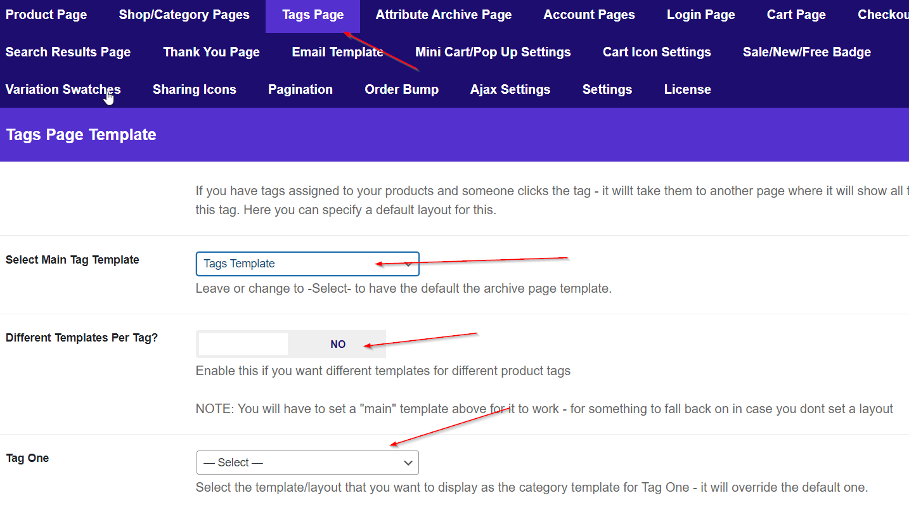The height and width of the screenshot is (505, 909).
Task: Open Search Results Page tab
Action: pyautogui.click(x=68, y=52)
